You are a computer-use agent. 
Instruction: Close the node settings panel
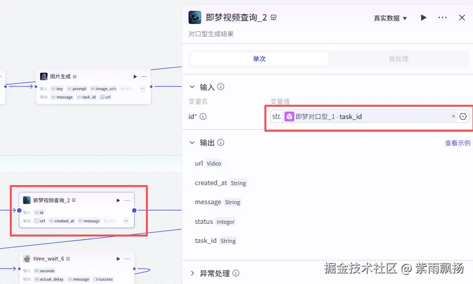pos(462,18)
